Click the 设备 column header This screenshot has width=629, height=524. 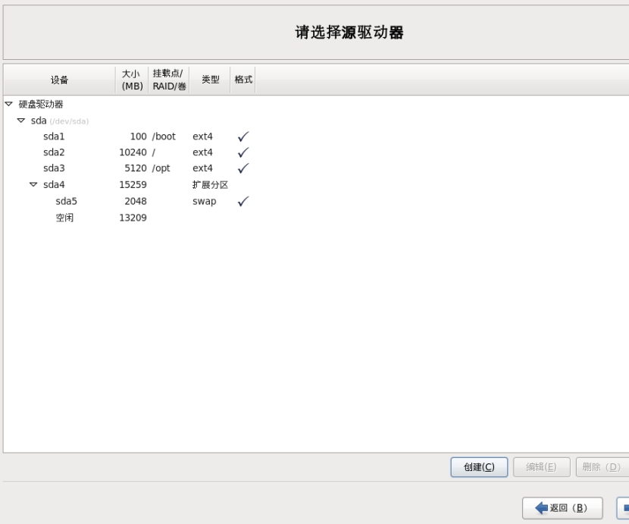coord(59,80)
